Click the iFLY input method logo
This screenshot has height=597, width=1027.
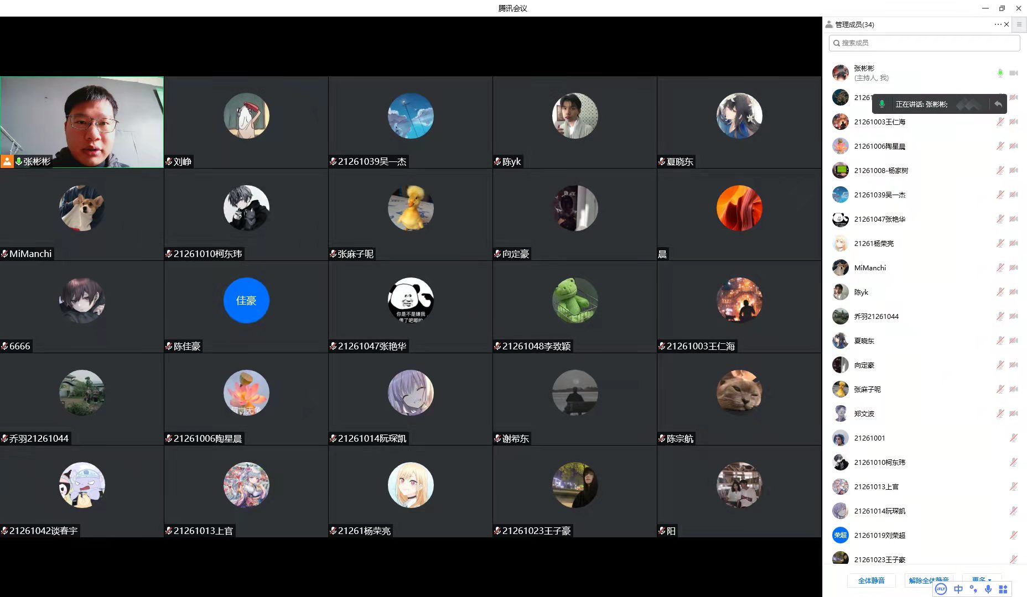941,589
